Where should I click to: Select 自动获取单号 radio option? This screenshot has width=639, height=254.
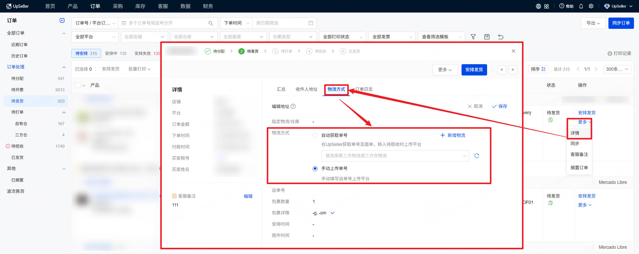[315, 136]
